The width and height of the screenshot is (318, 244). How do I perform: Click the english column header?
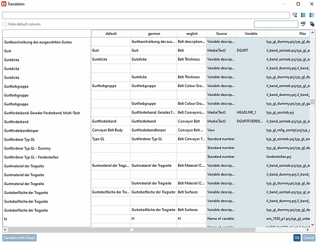[192, 34]
